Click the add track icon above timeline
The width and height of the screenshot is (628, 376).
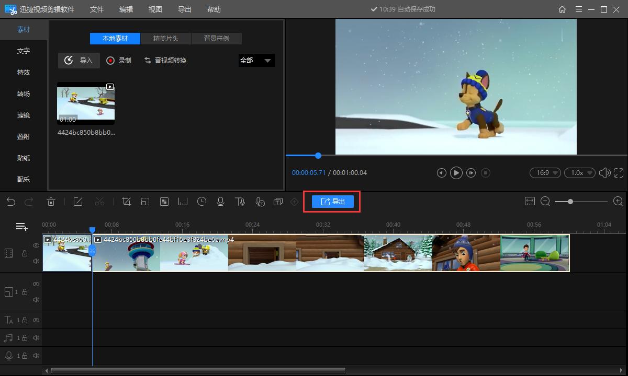(x=21, y=226)
